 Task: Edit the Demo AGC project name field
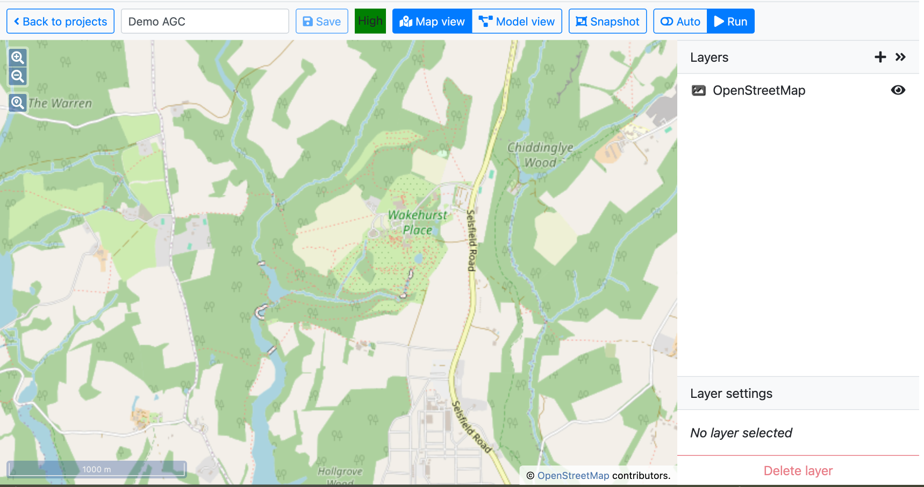click(x=205, y=21)
